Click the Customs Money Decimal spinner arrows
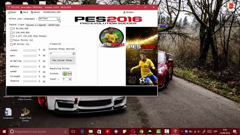240x135 pixels. (x=74, y=54)
